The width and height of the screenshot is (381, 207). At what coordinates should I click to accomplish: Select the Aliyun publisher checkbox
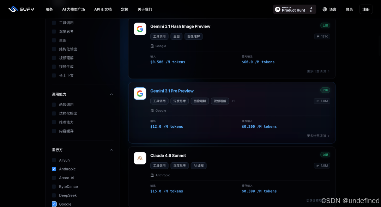tap(54, 160)
